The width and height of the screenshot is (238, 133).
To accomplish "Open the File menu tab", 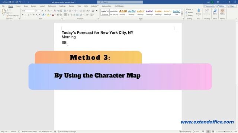I will pos(3,6).
